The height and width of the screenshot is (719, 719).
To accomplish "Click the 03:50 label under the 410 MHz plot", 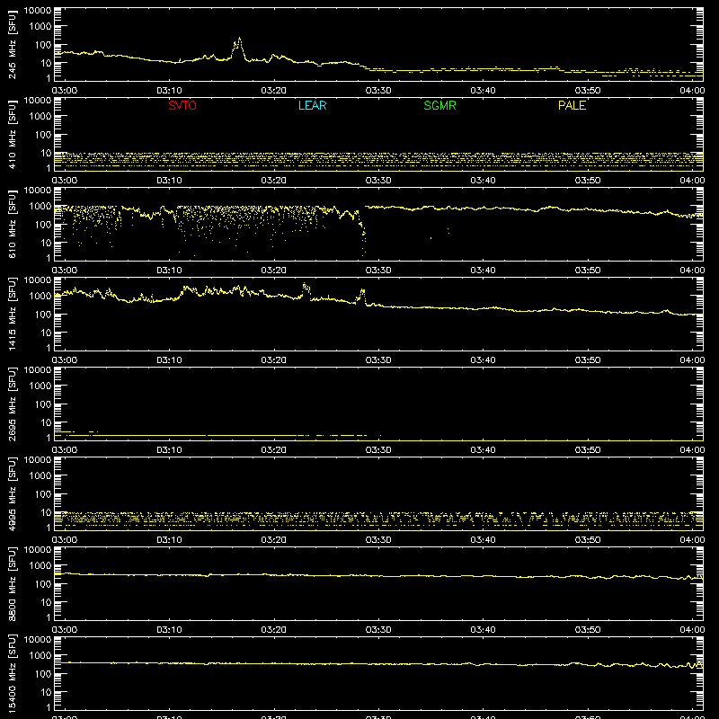I will click(588, 181).
